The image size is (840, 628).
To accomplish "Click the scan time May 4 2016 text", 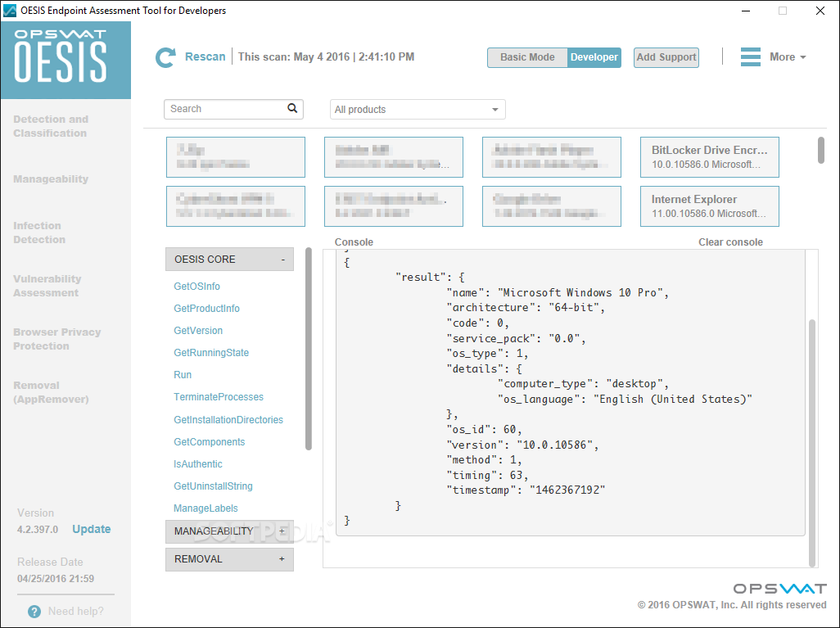I will pyautogui.click(x=326, y=56).
